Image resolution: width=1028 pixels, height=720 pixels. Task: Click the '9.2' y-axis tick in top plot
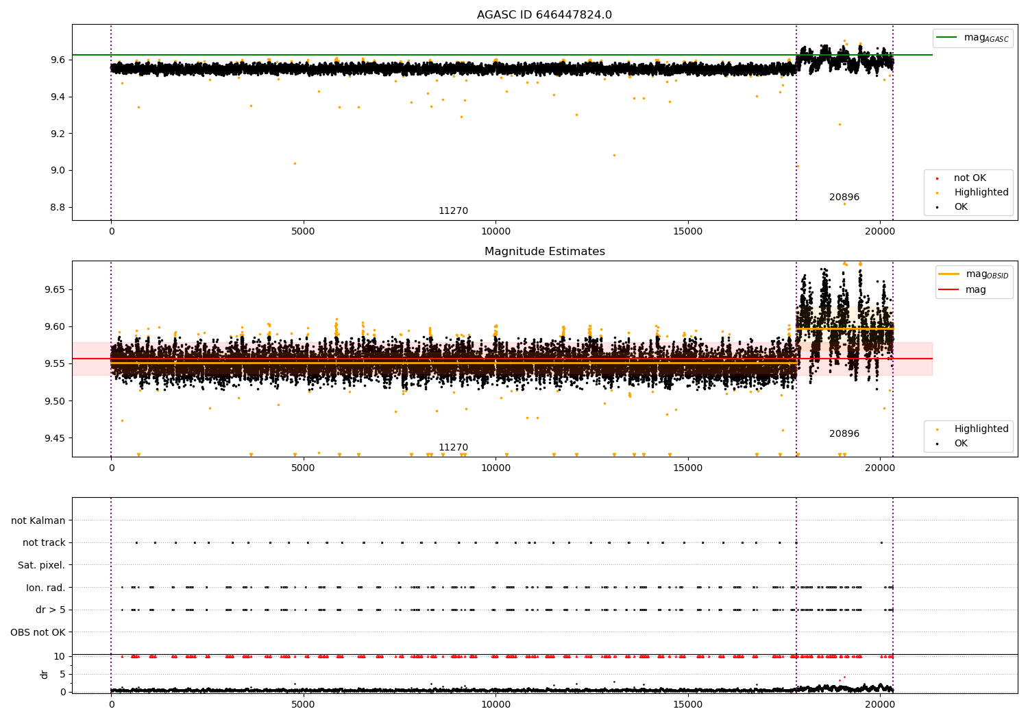pyautogui.click(x=58, y=134)
